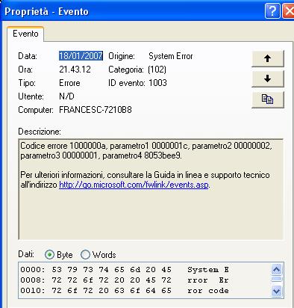Click the parametro4 8053bee9 text
This screenshot has height=308, width=294.
click(x=142, y=155)
